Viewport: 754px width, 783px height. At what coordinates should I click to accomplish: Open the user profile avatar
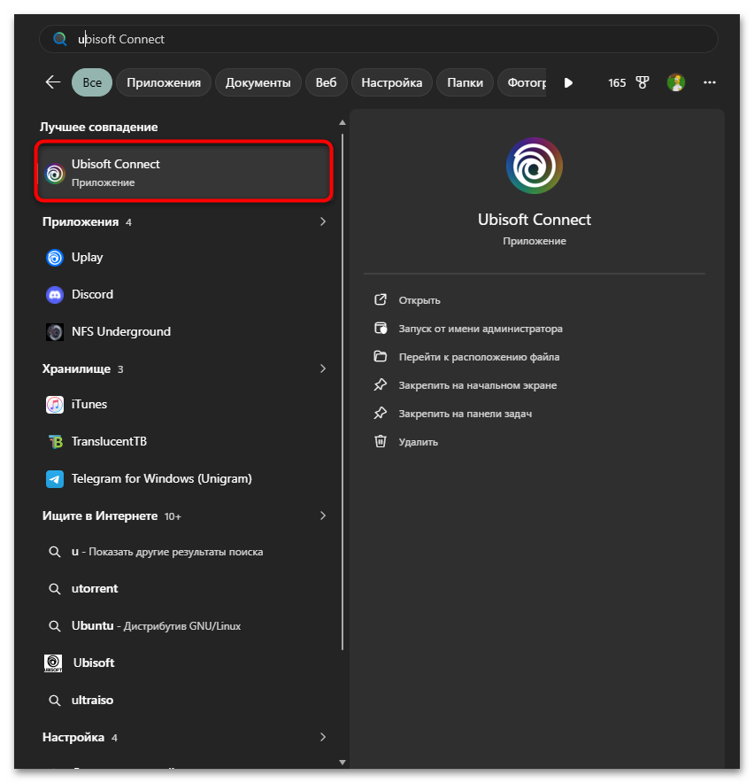[675, 82]
